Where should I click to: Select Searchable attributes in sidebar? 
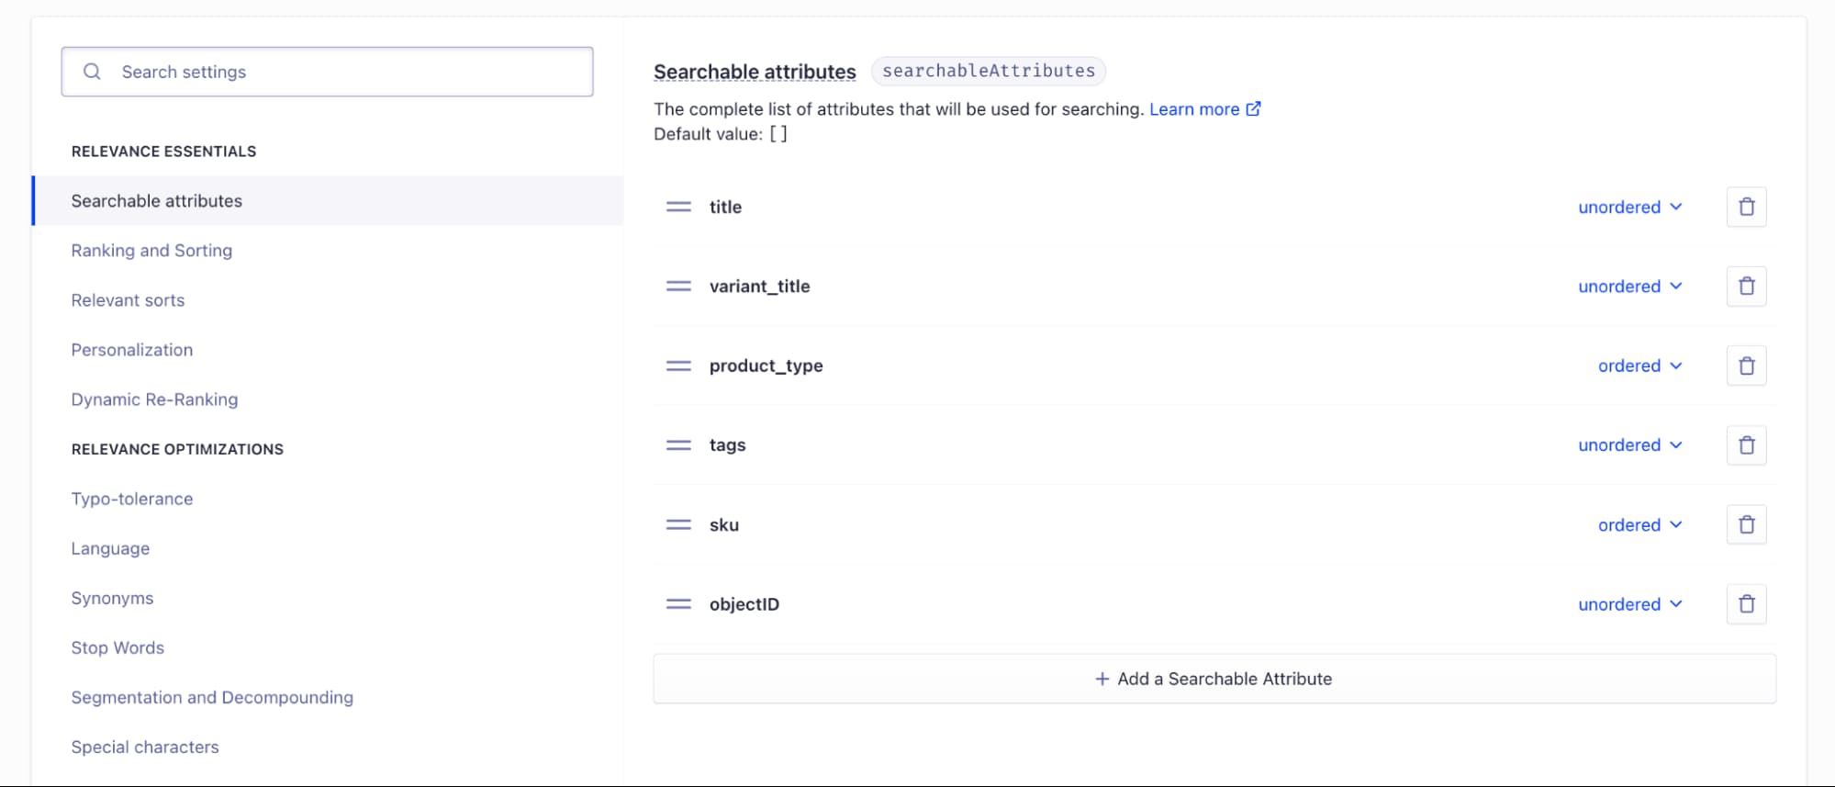(x=329, y=200)
